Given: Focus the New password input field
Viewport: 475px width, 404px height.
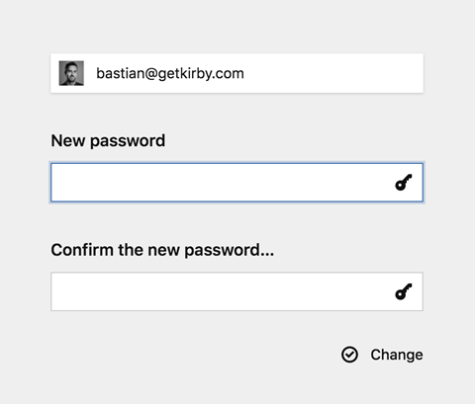Looking at the screenshot, I should coord(237,183).
